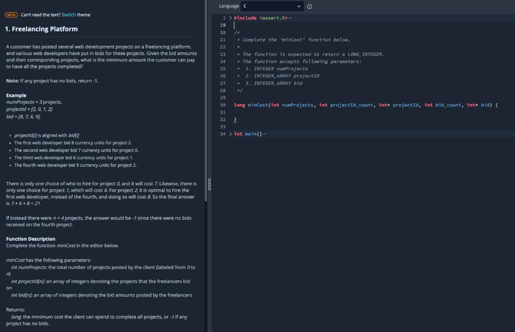Image resolution: width=515 pixels, height=332 pixels.
Task: Grab the panel resize handle dots
Action: click(209, 184)
